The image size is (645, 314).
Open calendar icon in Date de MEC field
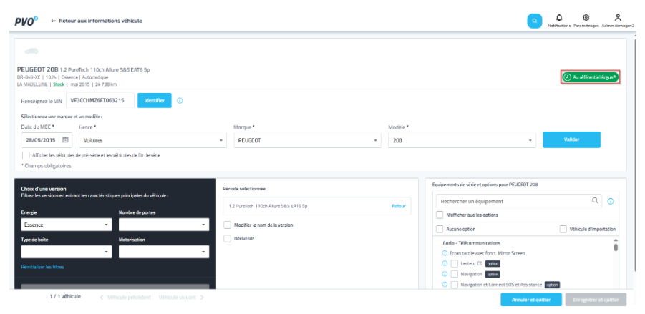click(65, 139)
